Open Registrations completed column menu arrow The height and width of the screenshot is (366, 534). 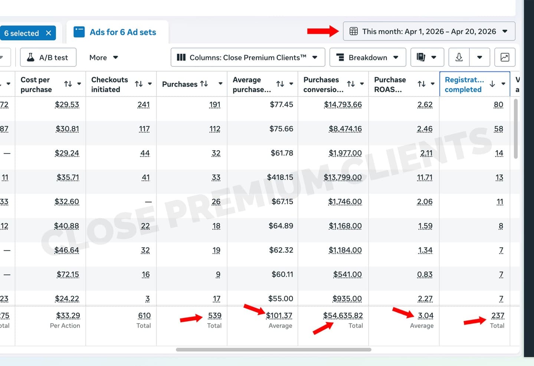tap(504, 84)
